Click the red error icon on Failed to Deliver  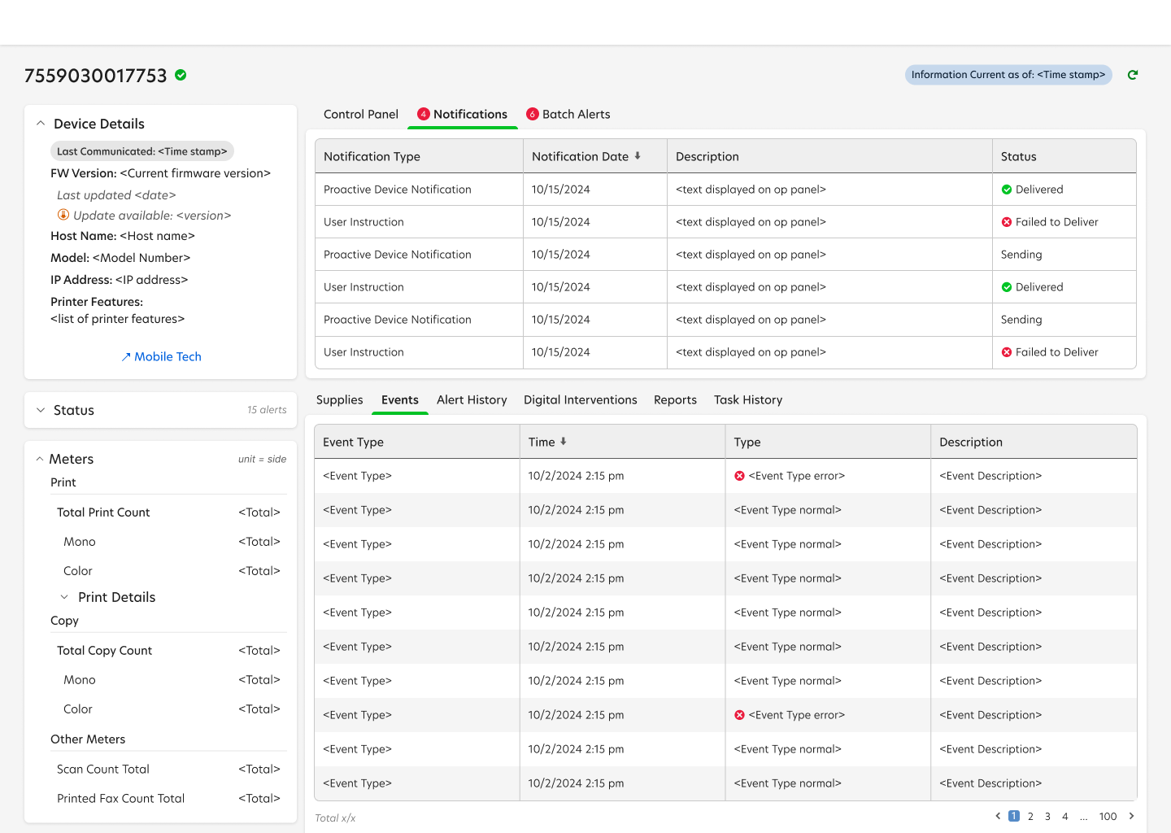tap(1006, 221)
